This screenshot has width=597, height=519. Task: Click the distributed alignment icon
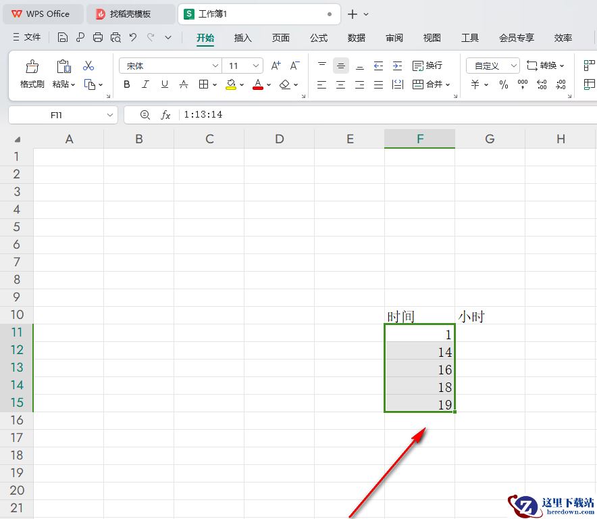(398, 84)
